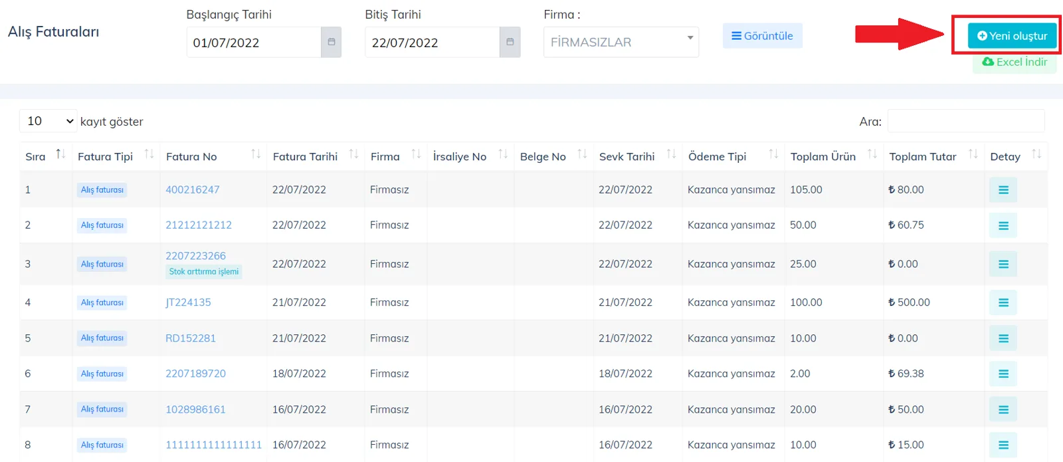
Task: Sort by Sevk Tarihi sort arrows
Action: coord(671,155)
